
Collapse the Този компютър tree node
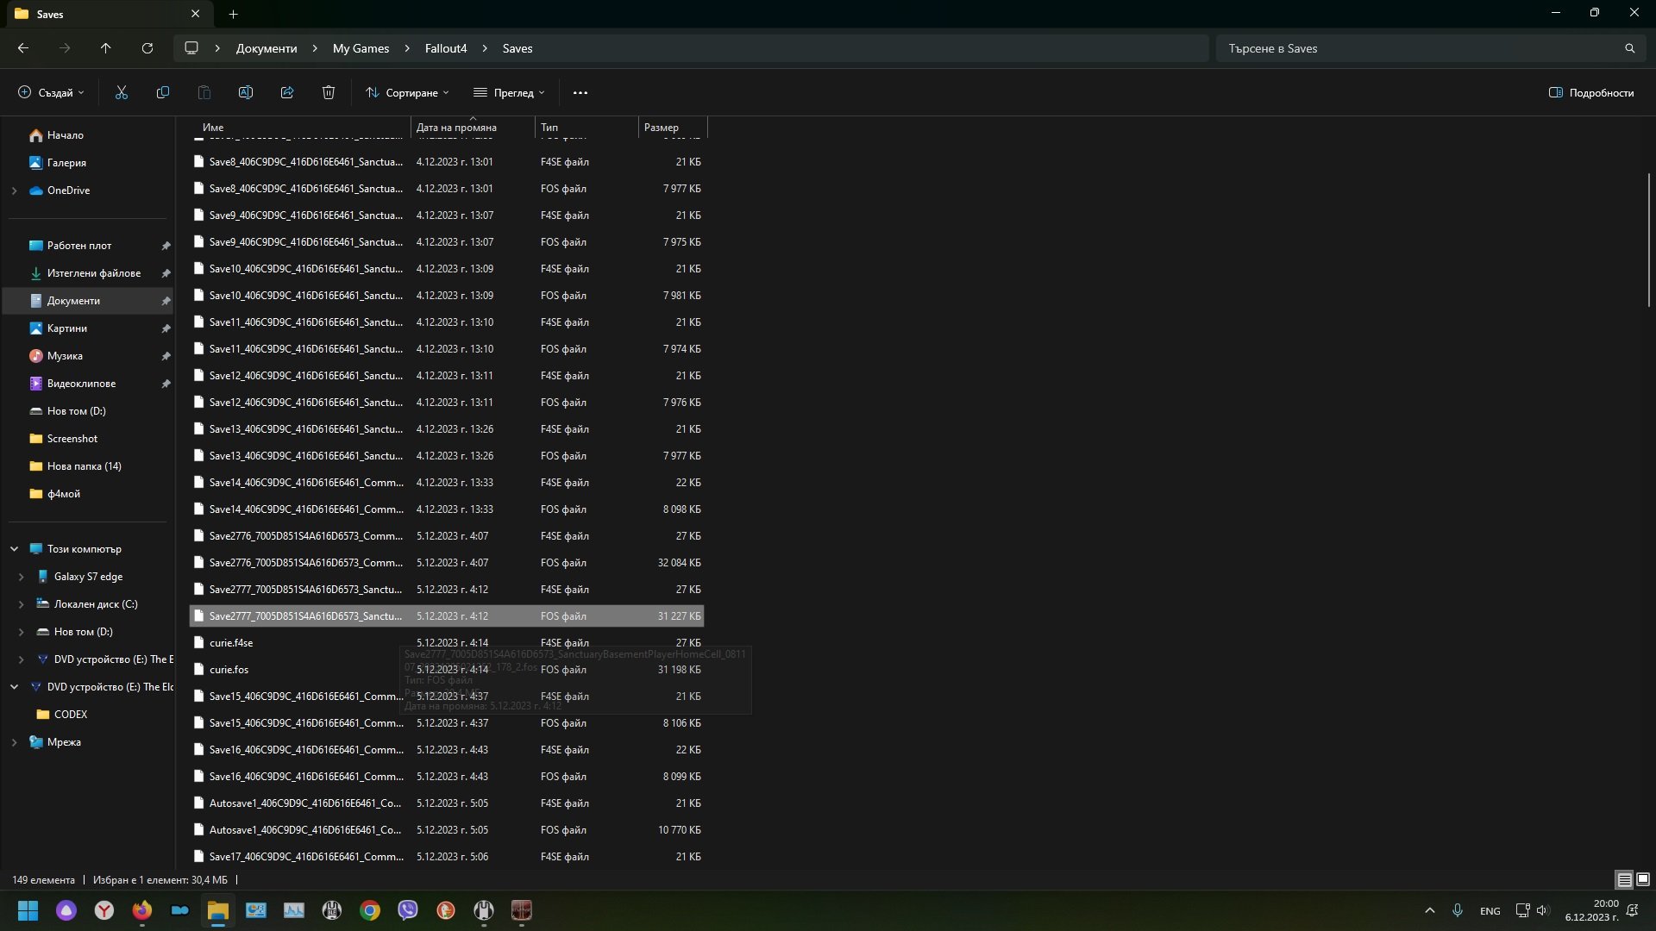tap(14, 549)
